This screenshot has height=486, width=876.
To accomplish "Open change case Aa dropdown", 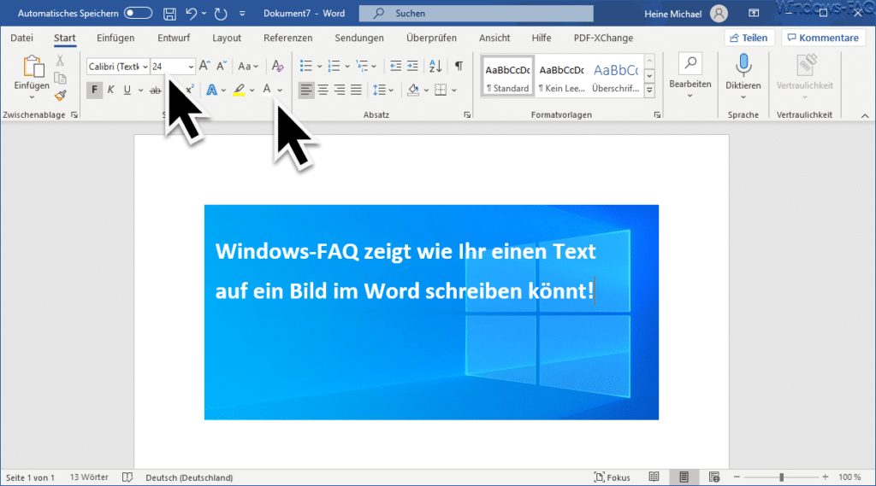I will click(248, 66).
